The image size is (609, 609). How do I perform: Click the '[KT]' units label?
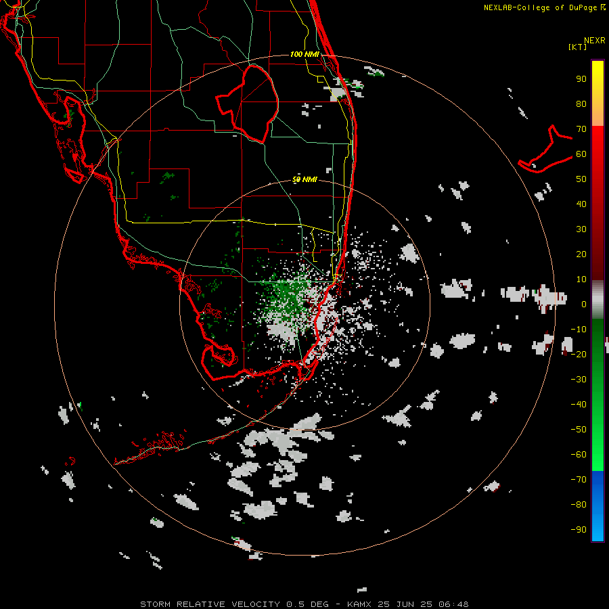(x=577, y=47)
